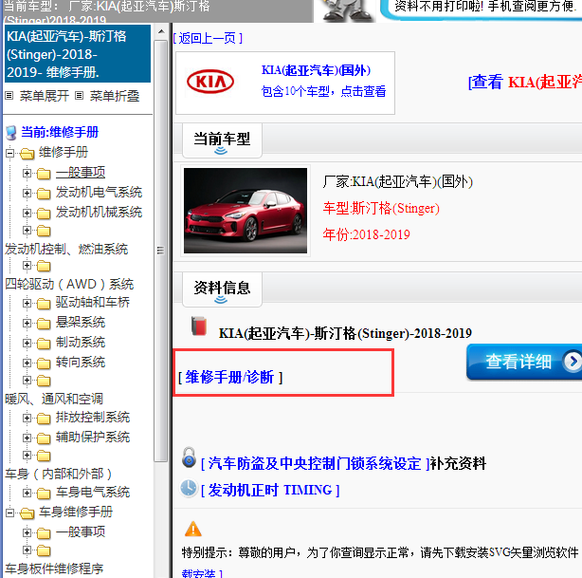
Task: Open 暖风、通风和空调 tree item
Action: click(x=54, y=399)
